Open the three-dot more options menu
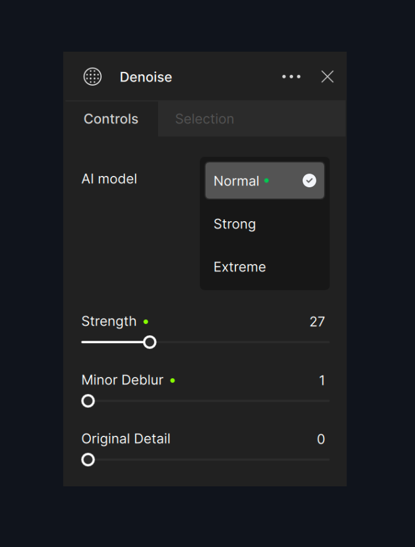The width and height of the screenshot is (415, 547). [x=291, y=77]
